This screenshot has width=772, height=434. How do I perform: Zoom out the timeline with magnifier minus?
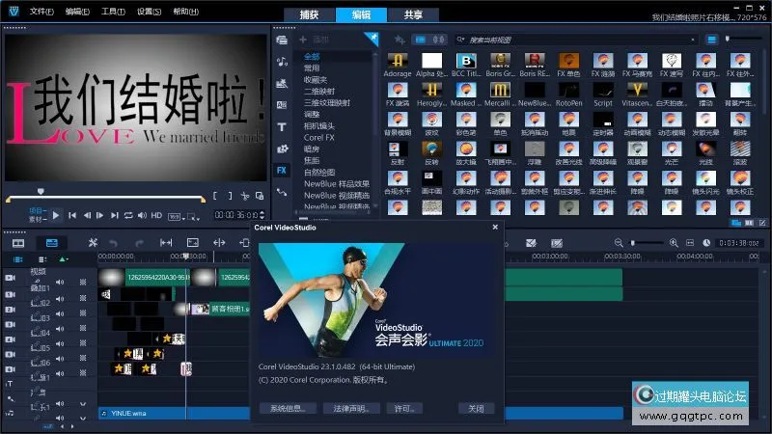[x=619, y=243]
